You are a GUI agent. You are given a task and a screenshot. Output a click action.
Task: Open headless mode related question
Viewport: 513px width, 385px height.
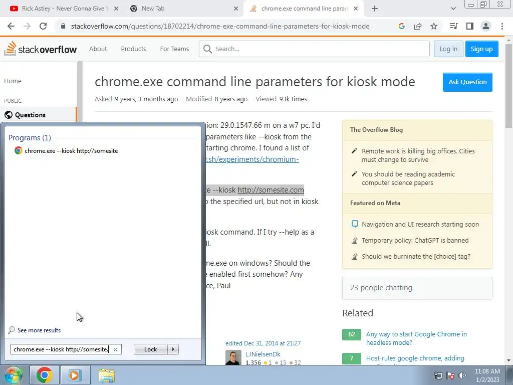416,338
